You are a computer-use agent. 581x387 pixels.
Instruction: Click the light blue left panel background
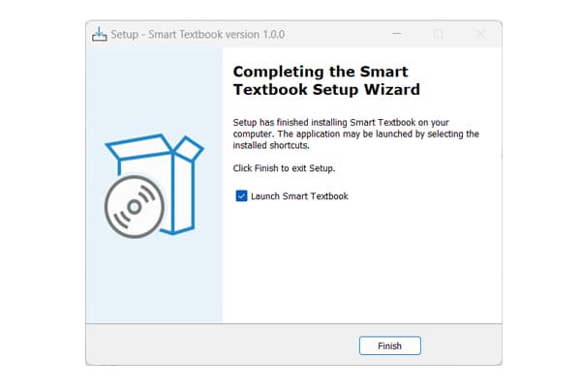click(x=155, y=281)
